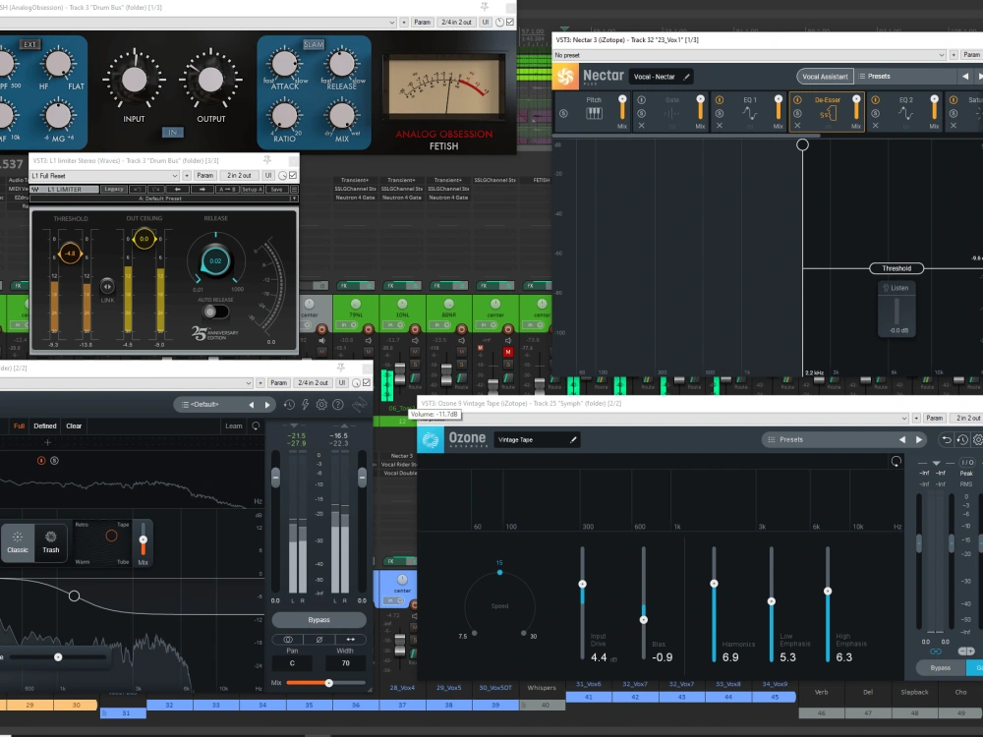Select the Gate module icon in Nectar
Viewport: 983px width, 737px height.
pyautogui.click(x=671, y=113)
